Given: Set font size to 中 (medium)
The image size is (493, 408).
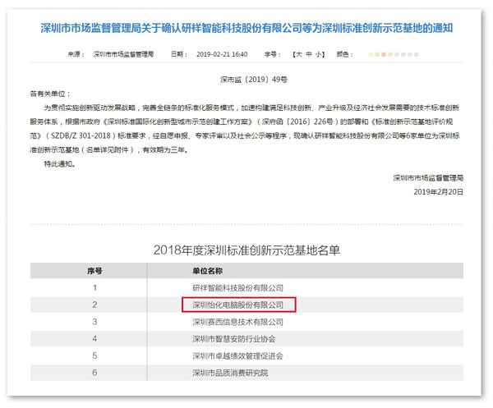Looking at the screenshot, I should (309, 54).
